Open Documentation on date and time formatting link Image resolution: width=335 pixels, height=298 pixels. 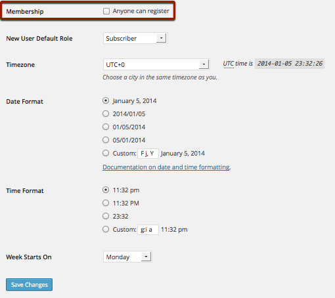(166, 167)
